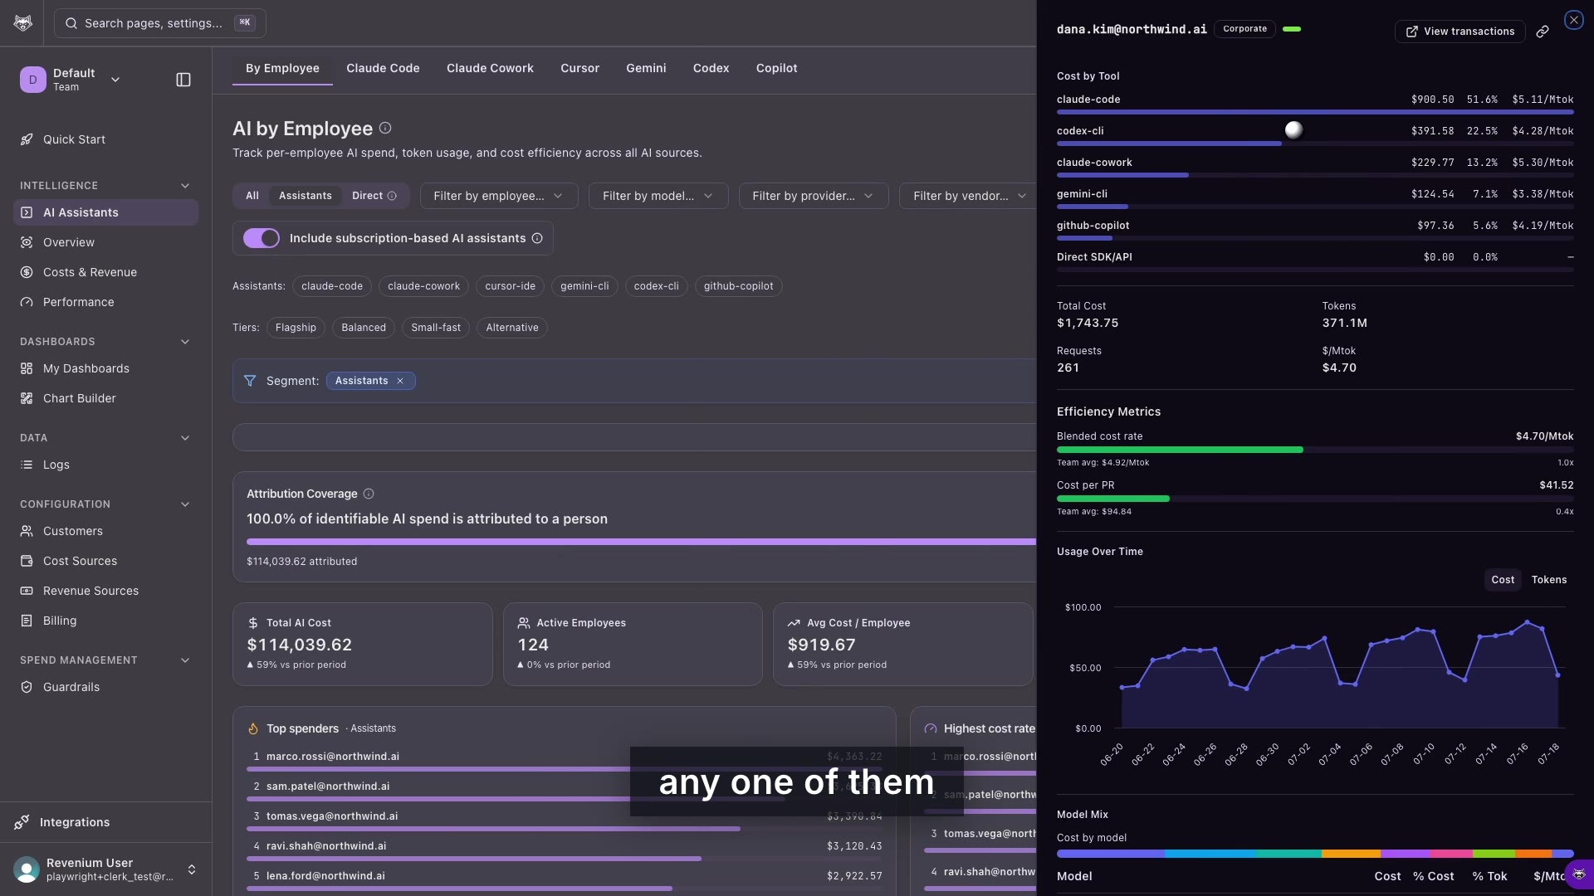Open Filter by provider dropdown

[814, 196]
